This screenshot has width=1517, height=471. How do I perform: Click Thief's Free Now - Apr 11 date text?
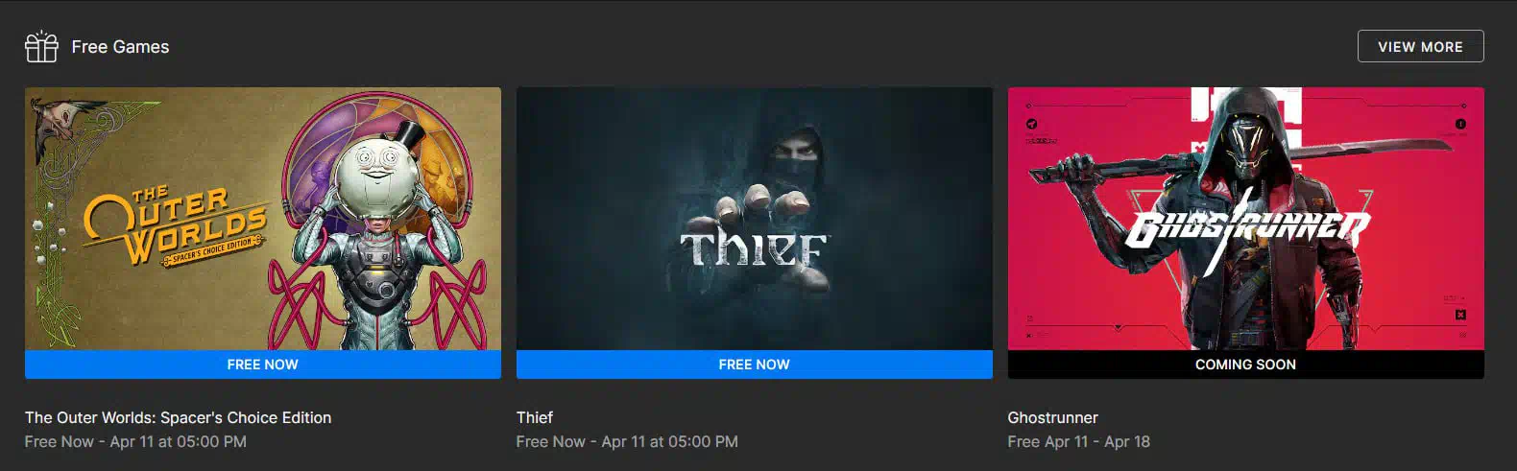point(627,441)
